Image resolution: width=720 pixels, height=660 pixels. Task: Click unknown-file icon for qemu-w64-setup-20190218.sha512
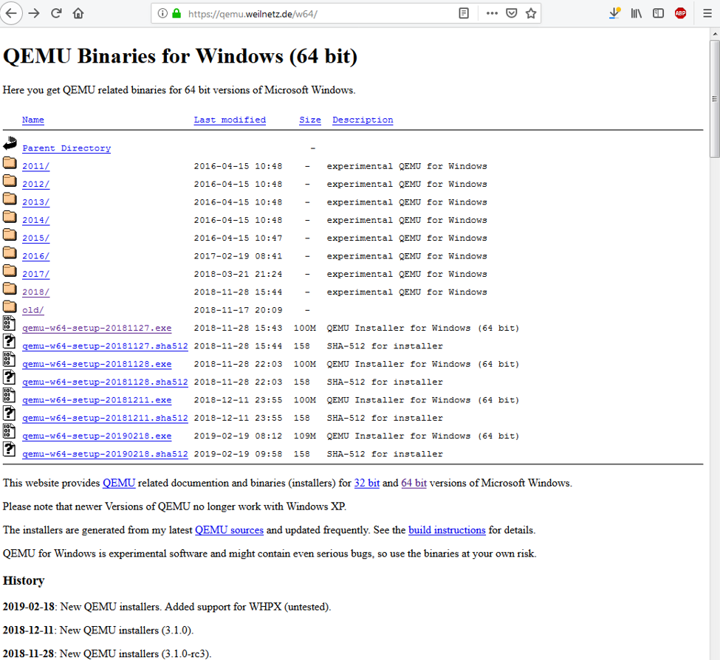pyautogui.click(x=9, y=450)
